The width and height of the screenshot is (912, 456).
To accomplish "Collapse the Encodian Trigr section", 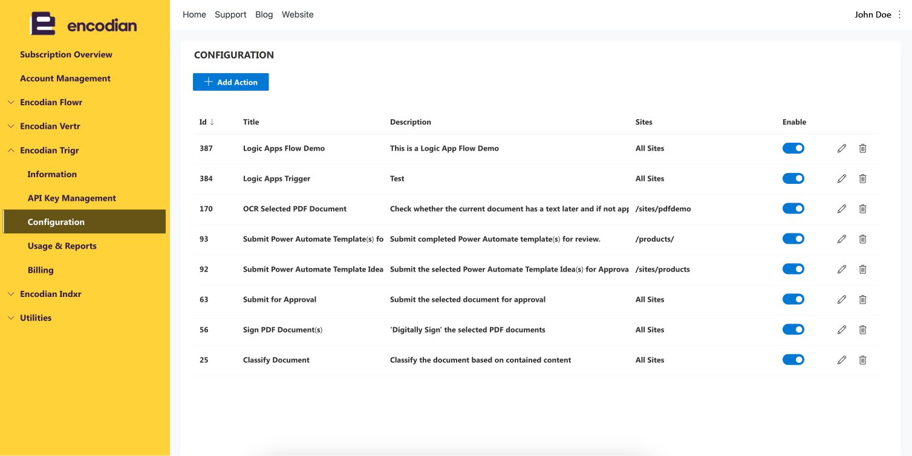I will [11, 151].
